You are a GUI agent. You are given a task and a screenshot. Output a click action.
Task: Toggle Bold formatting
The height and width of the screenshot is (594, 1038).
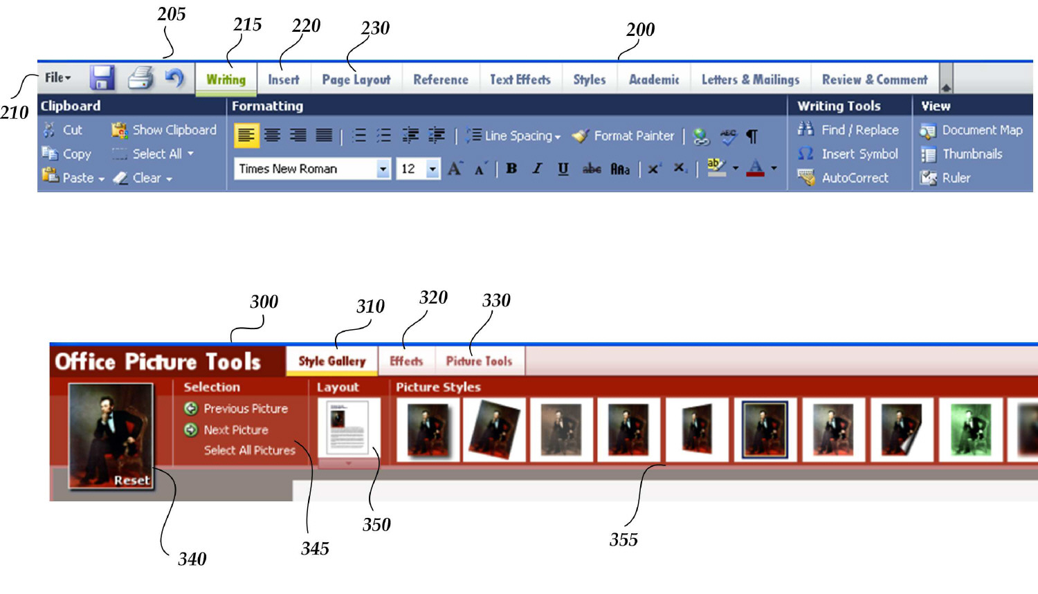pyautogui.click(x=511, y=169)
